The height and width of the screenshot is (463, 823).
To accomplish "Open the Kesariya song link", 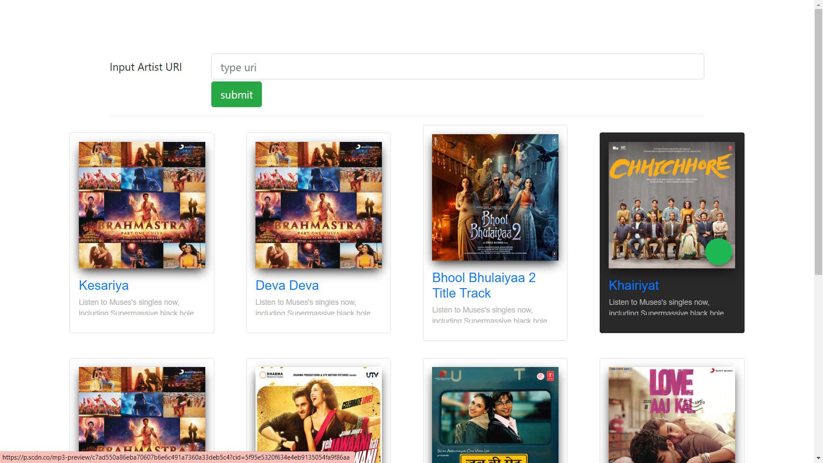I will click(x=104, y=286).
